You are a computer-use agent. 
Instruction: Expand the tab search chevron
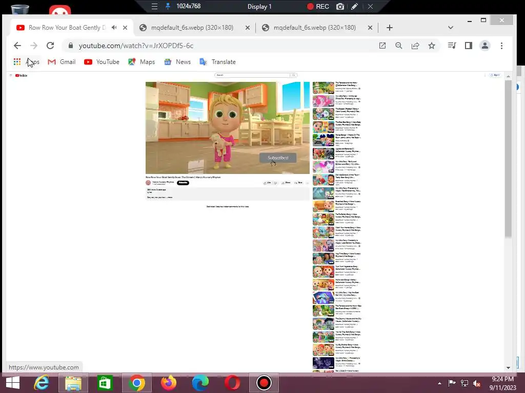coord(450,28)
